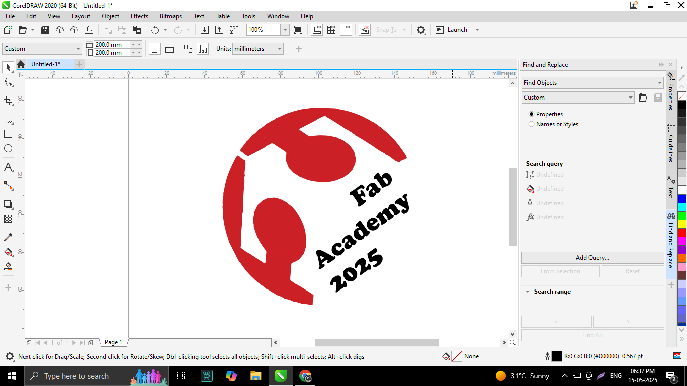This screenshot has width=687, height=386.
Task: Click the page width 200.0 mm field
Action: 112,45
